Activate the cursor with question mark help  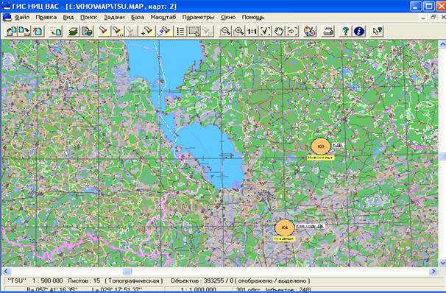(377, 31)
